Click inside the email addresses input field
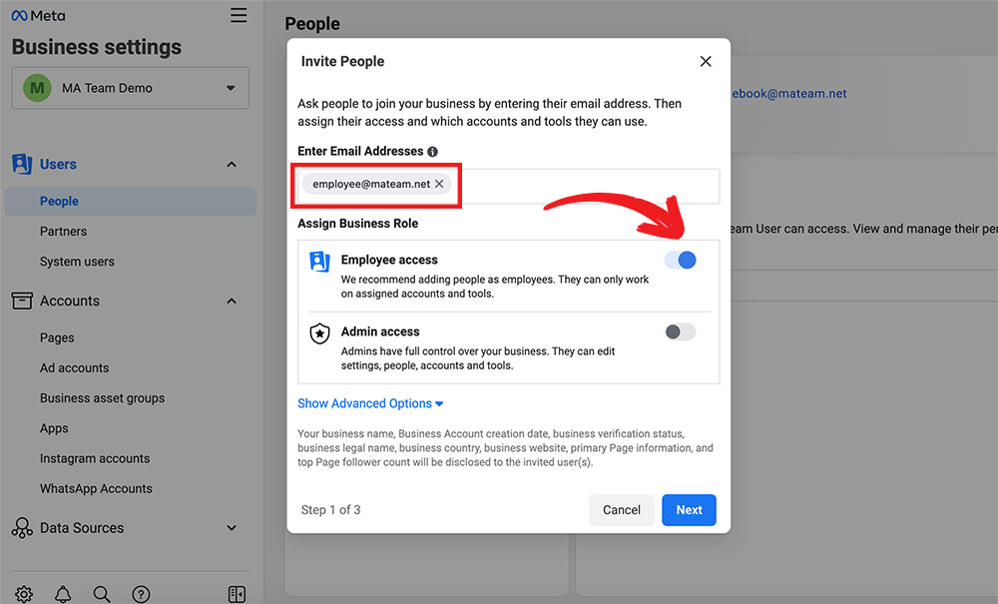The image size is (998, 604). click(589, 187)
